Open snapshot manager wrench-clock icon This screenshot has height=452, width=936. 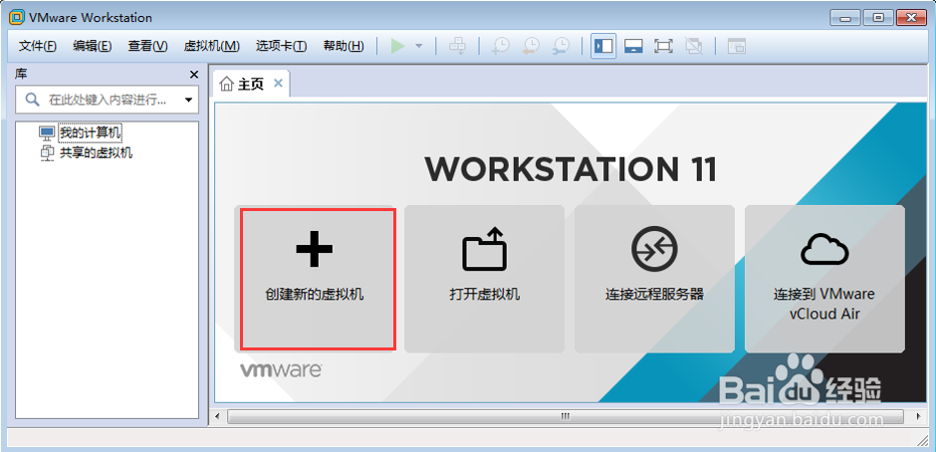click(x=561, y=46)
